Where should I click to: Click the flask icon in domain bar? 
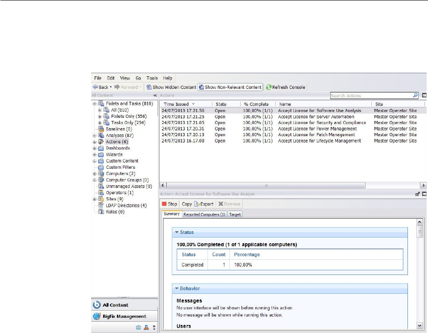[146, 327]
